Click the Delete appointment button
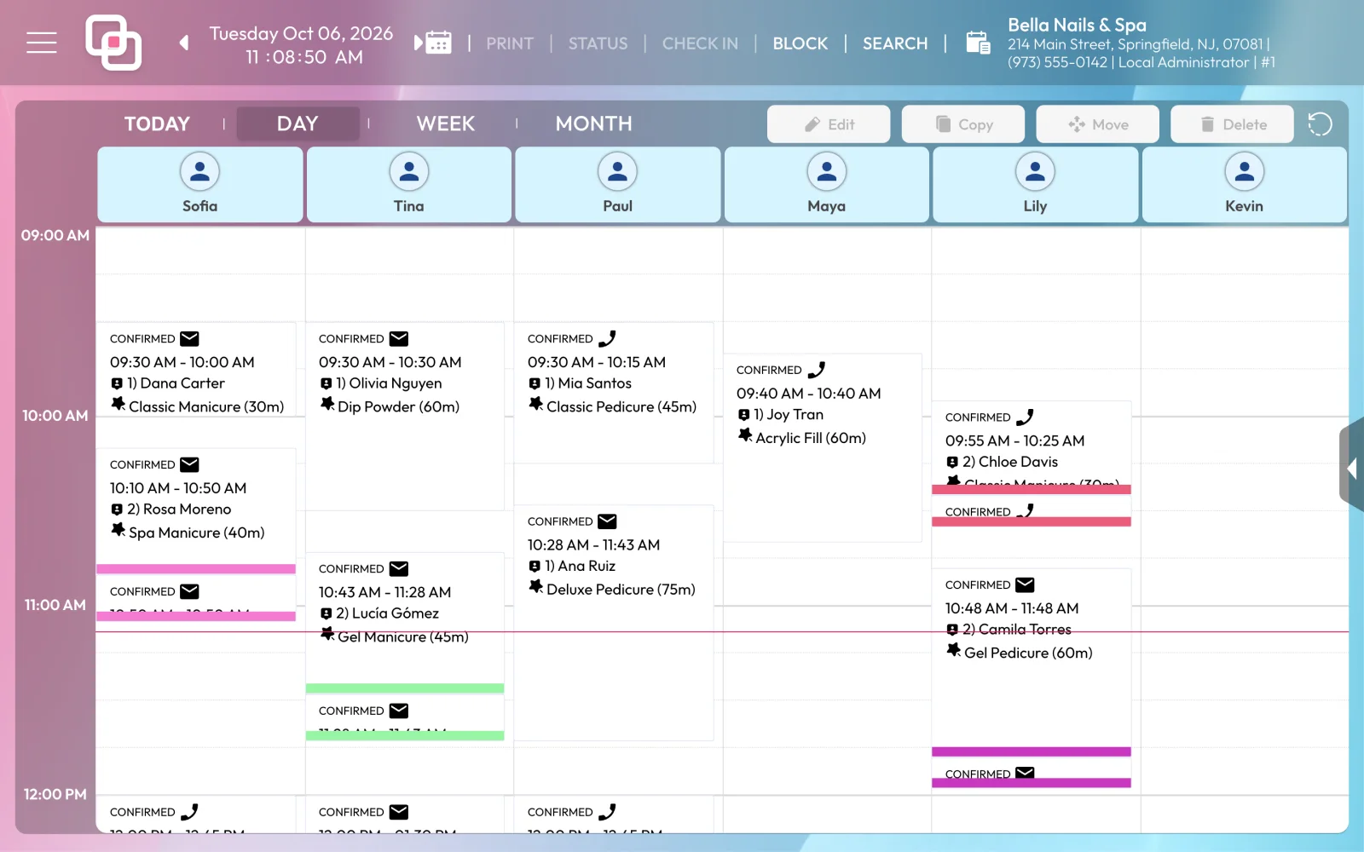Image resolution: width=1364 pixels, height=852 pixels. [1233, 124]
